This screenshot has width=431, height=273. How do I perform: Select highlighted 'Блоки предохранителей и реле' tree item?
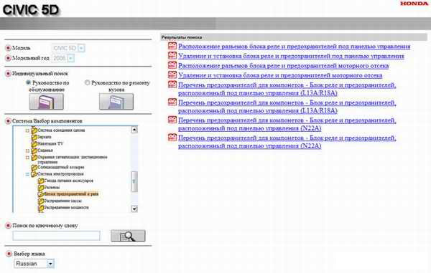click(71, 194)
